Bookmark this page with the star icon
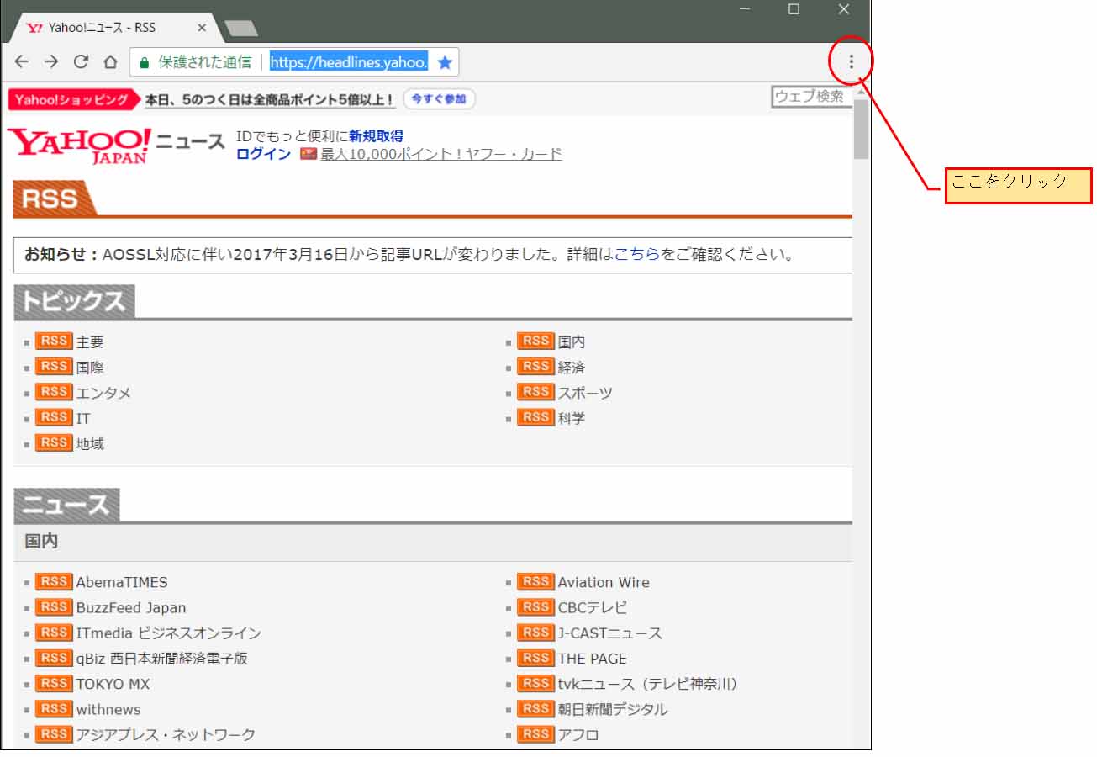The image size is (1097, 757). 445,62
